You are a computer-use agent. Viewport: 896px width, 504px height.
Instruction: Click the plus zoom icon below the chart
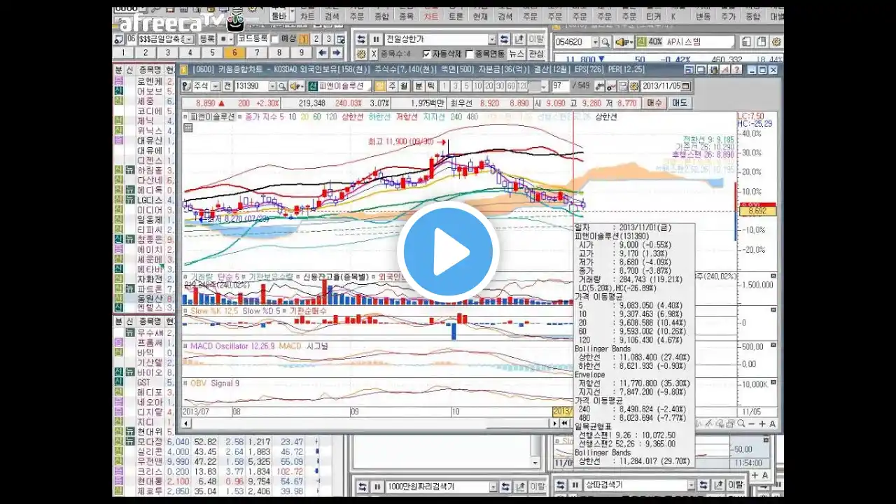pyautogui.click(x=762, y=423)
